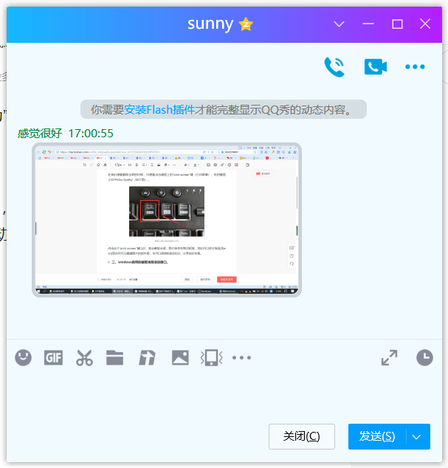Show more input toolbar tools
Screen dimensions: 448x468
pos(242,358)
